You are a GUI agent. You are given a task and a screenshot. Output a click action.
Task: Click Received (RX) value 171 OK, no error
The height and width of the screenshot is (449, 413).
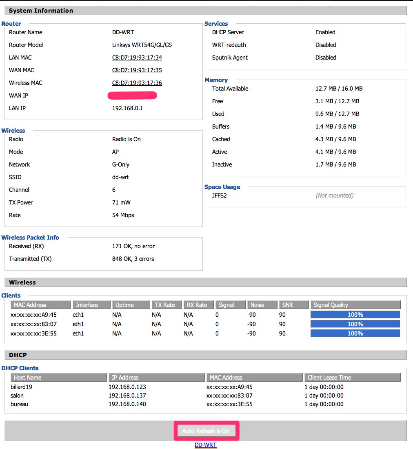[133, 246]
